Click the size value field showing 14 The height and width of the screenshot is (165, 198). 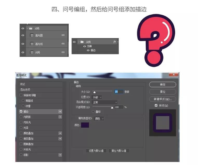[119, 92]
